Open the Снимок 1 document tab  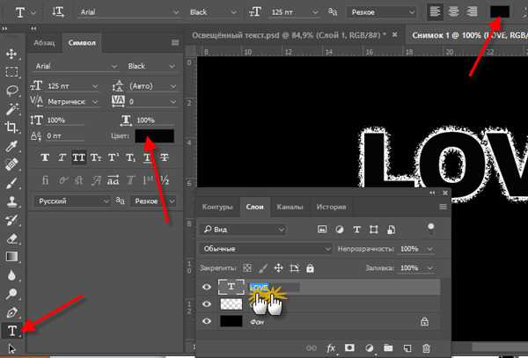(469, 35)
